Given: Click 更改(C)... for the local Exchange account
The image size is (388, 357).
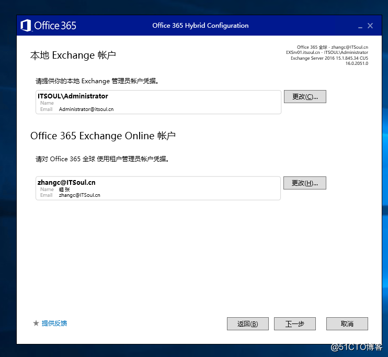Looking at the screenshot, I should click(x=305, y=97).
